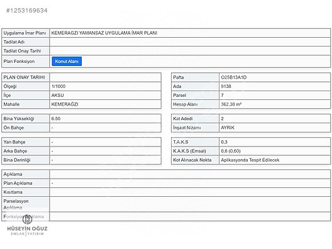Viewport: 332px width, 249px height.
Task: Click the empty Tadilat Adı field
Action: pos(190,42)
